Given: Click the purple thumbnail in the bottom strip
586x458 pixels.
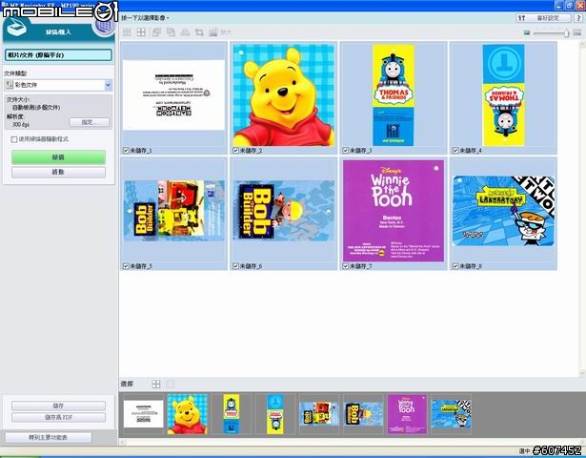Looking at the screenshot, I should pyautogui.click(x=407, y=414).
